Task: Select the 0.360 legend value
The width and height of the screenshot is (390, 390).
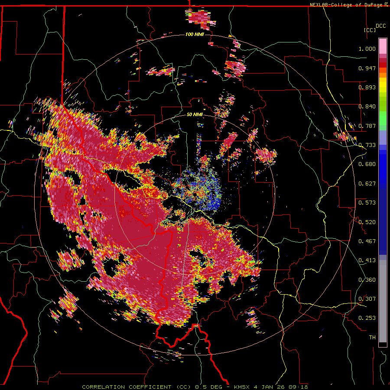Action: [x=367, y=280]
